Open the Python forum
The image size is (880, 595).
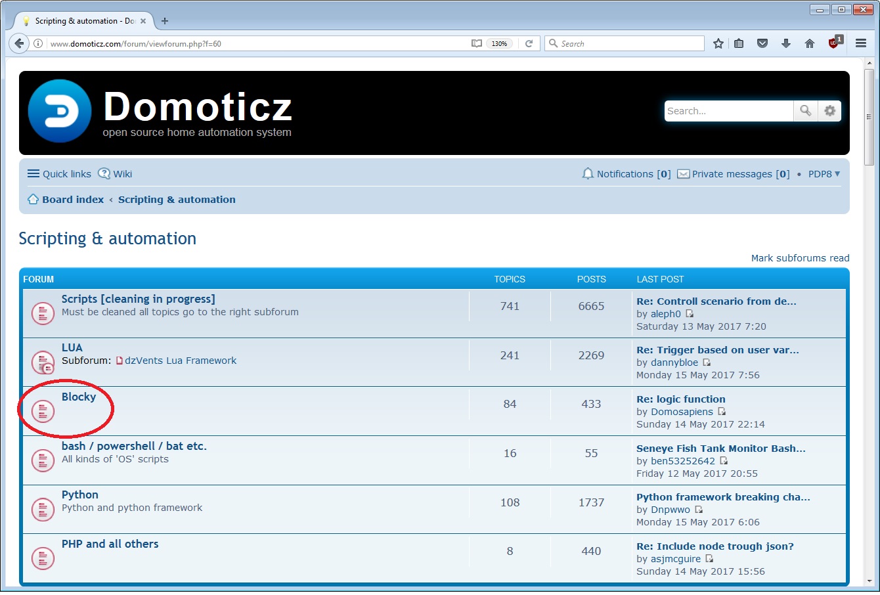tap(80, 495)
